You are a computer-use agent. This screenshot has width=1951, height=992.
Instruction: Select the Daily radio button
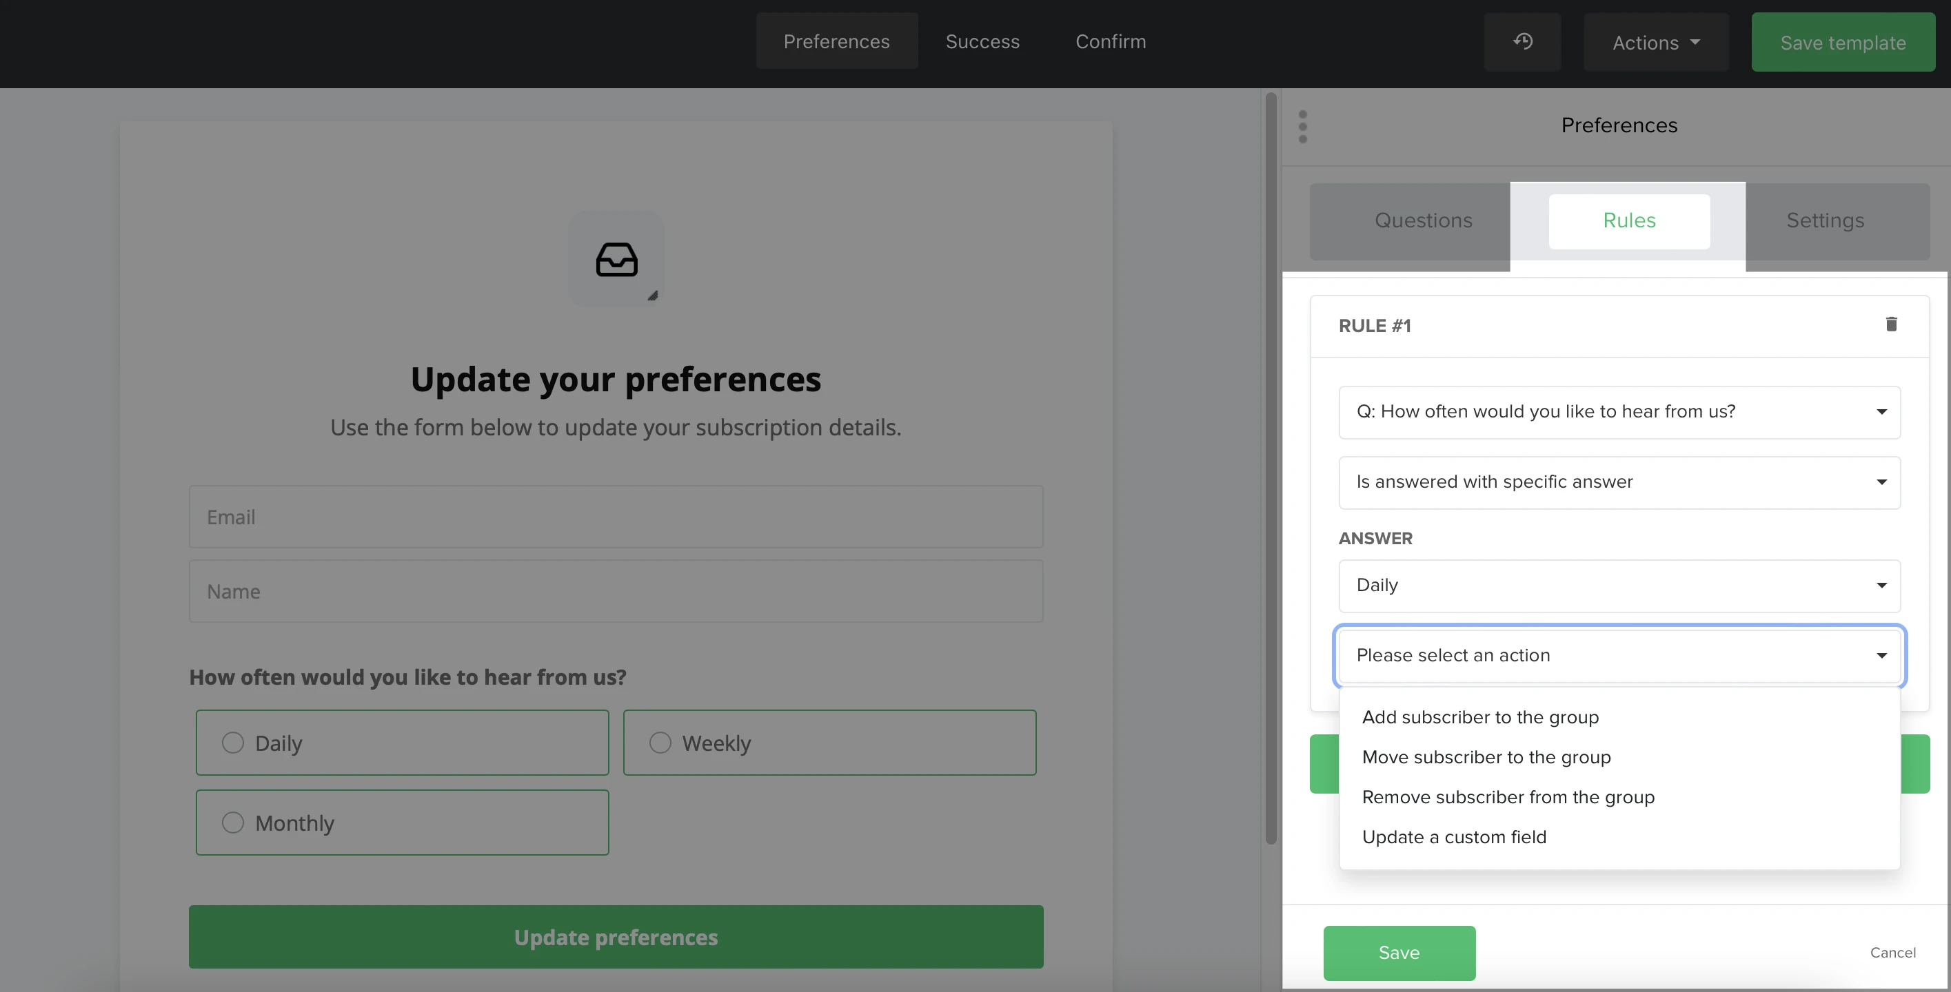tap(233, 743)
